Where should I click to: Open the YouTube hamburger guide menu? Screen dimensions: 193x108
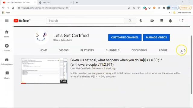tap(7, 21)
